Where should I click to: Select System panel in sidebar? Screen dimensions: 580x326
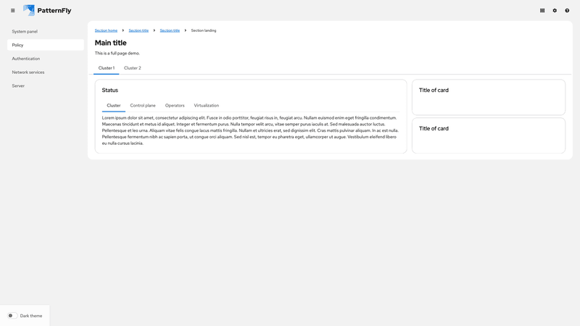tap(25, 31)
